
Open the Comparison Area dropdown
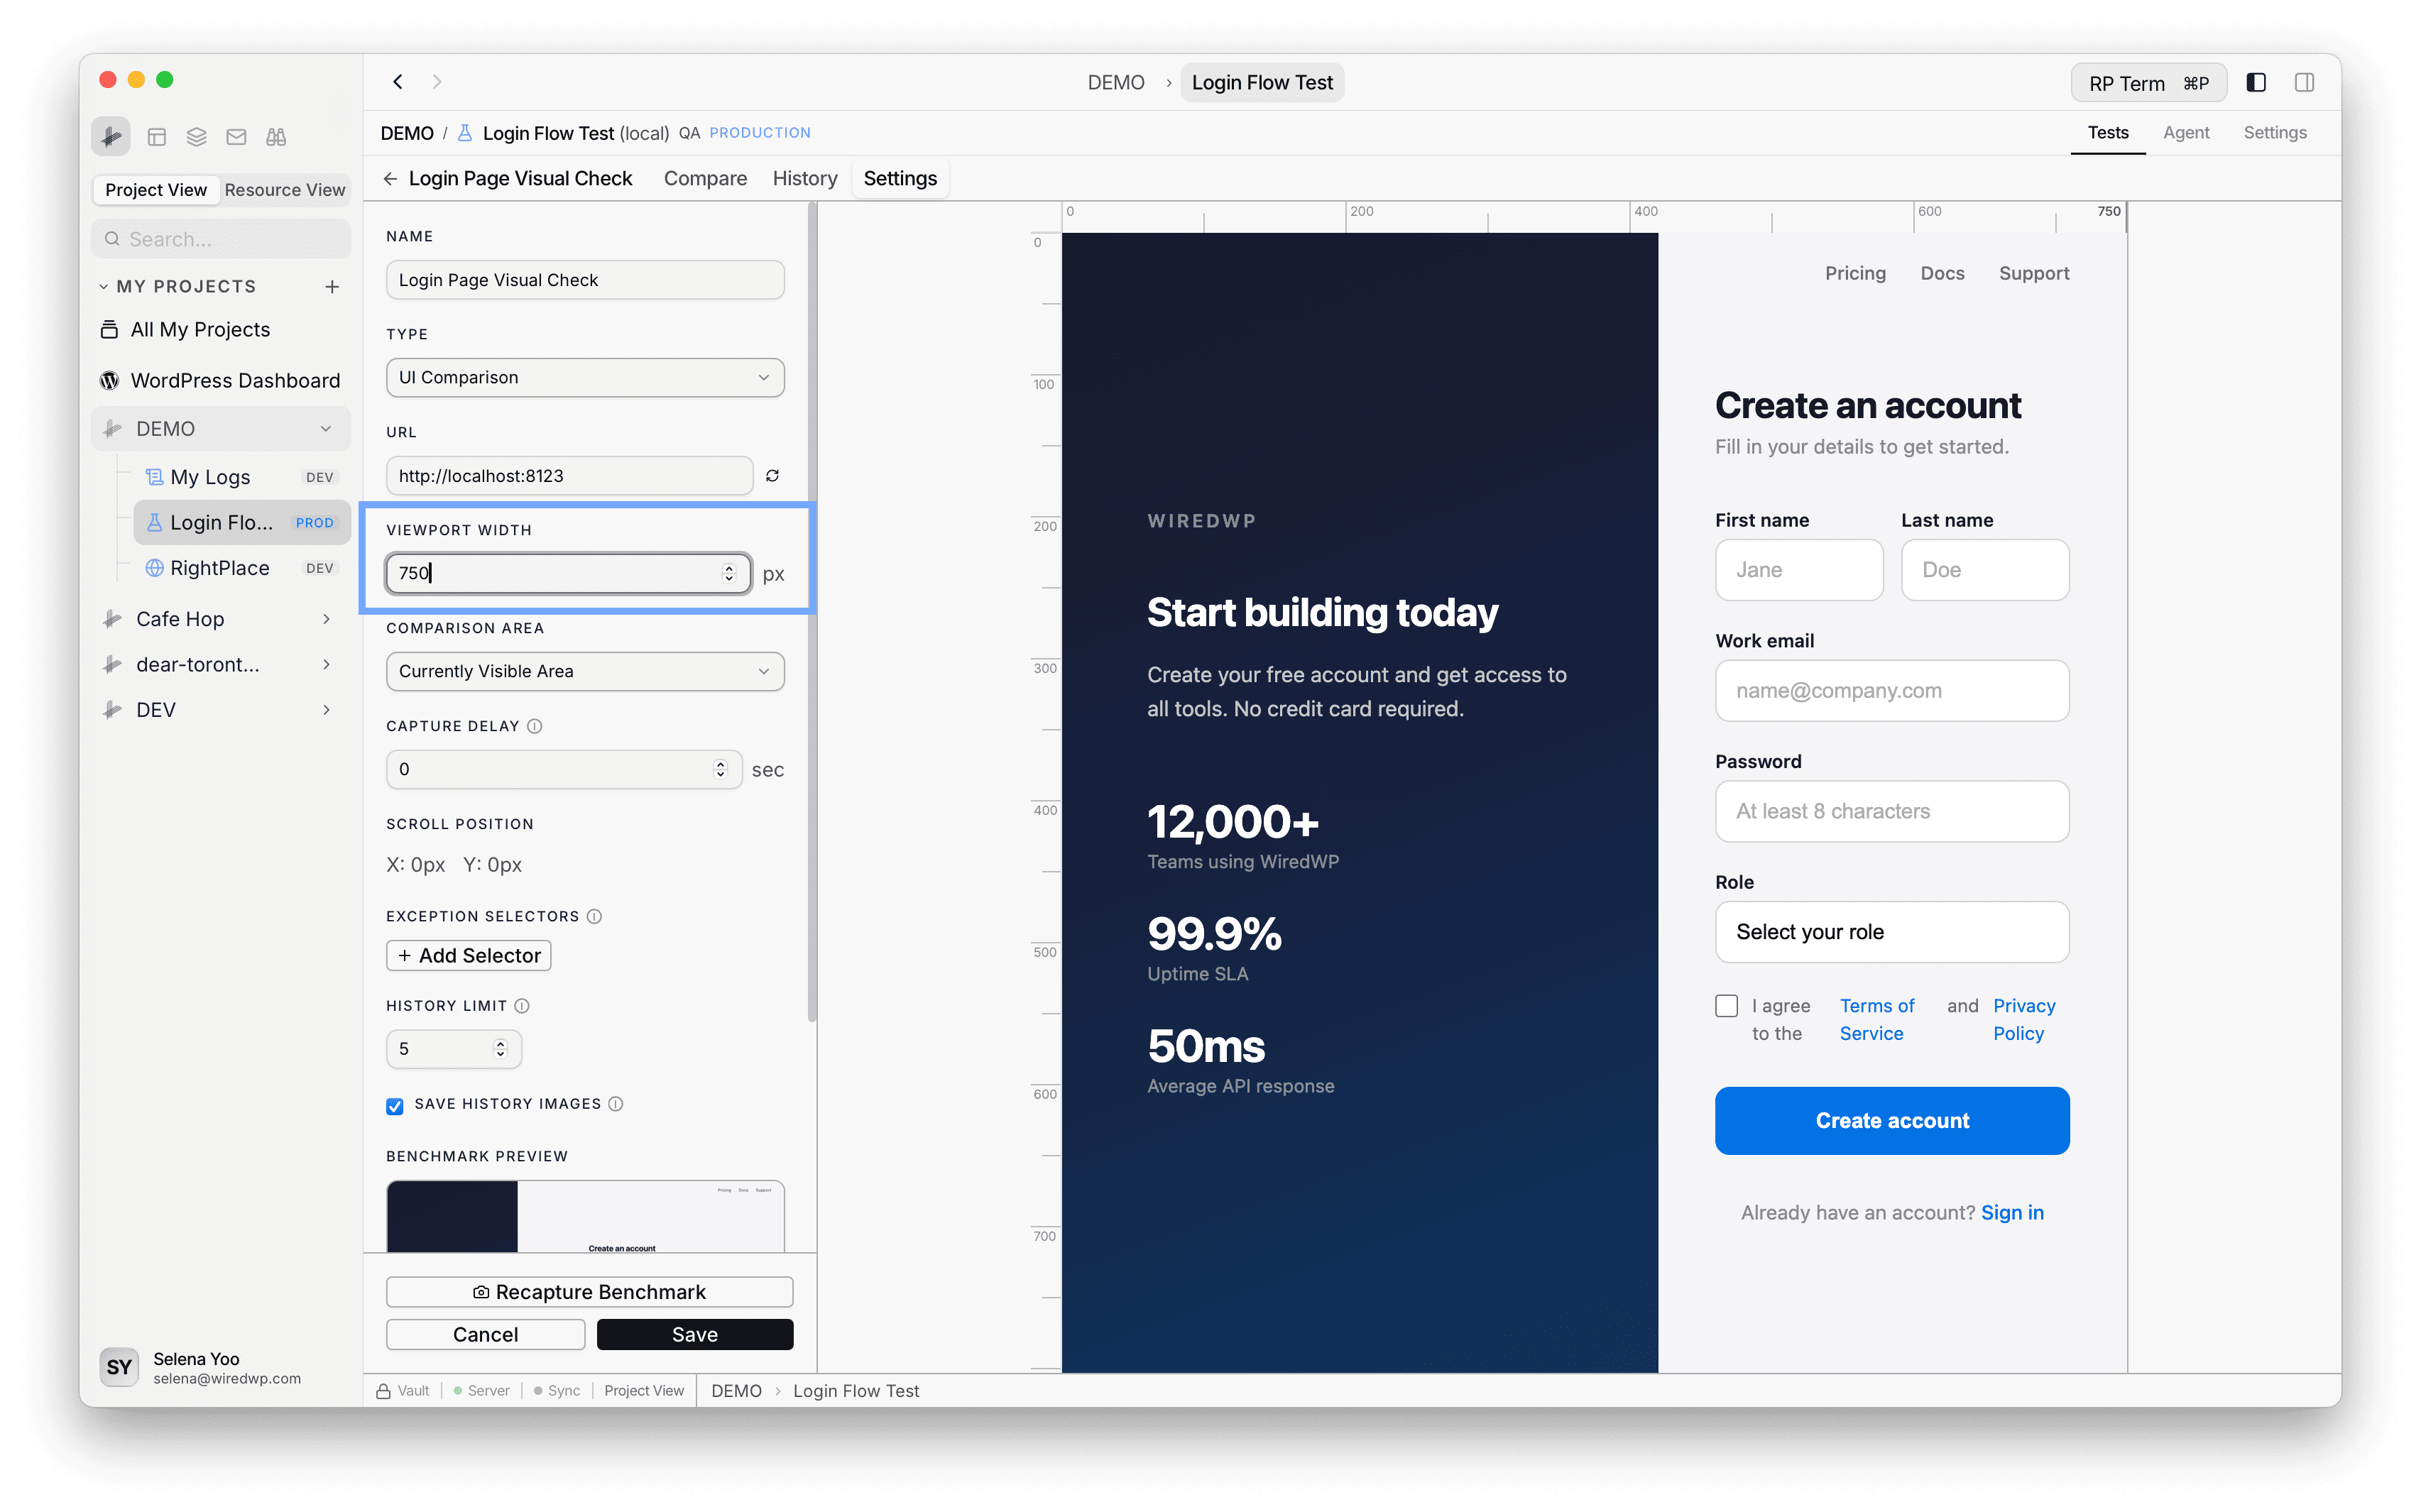click(x=585, y=672)
